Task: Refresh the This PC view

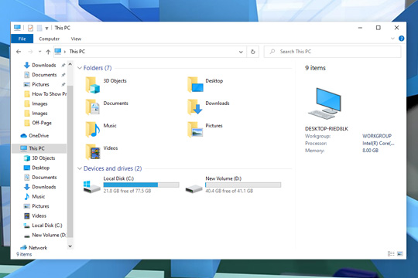Action: (252, 52)
